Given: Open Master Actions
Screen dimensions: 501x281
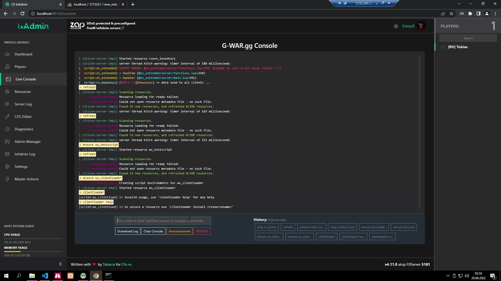Looking at the screenshot, I should (26, 179).
